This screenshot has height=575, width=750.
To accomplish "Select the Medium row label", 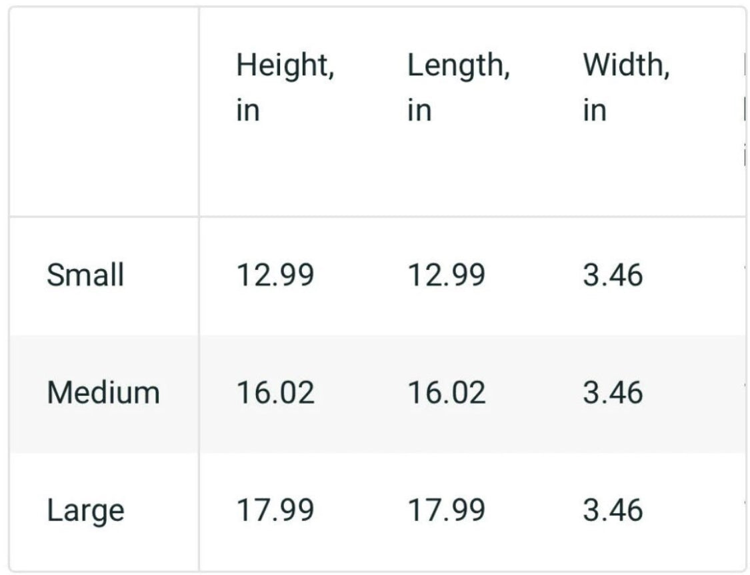I will click(x=103, y=392).
